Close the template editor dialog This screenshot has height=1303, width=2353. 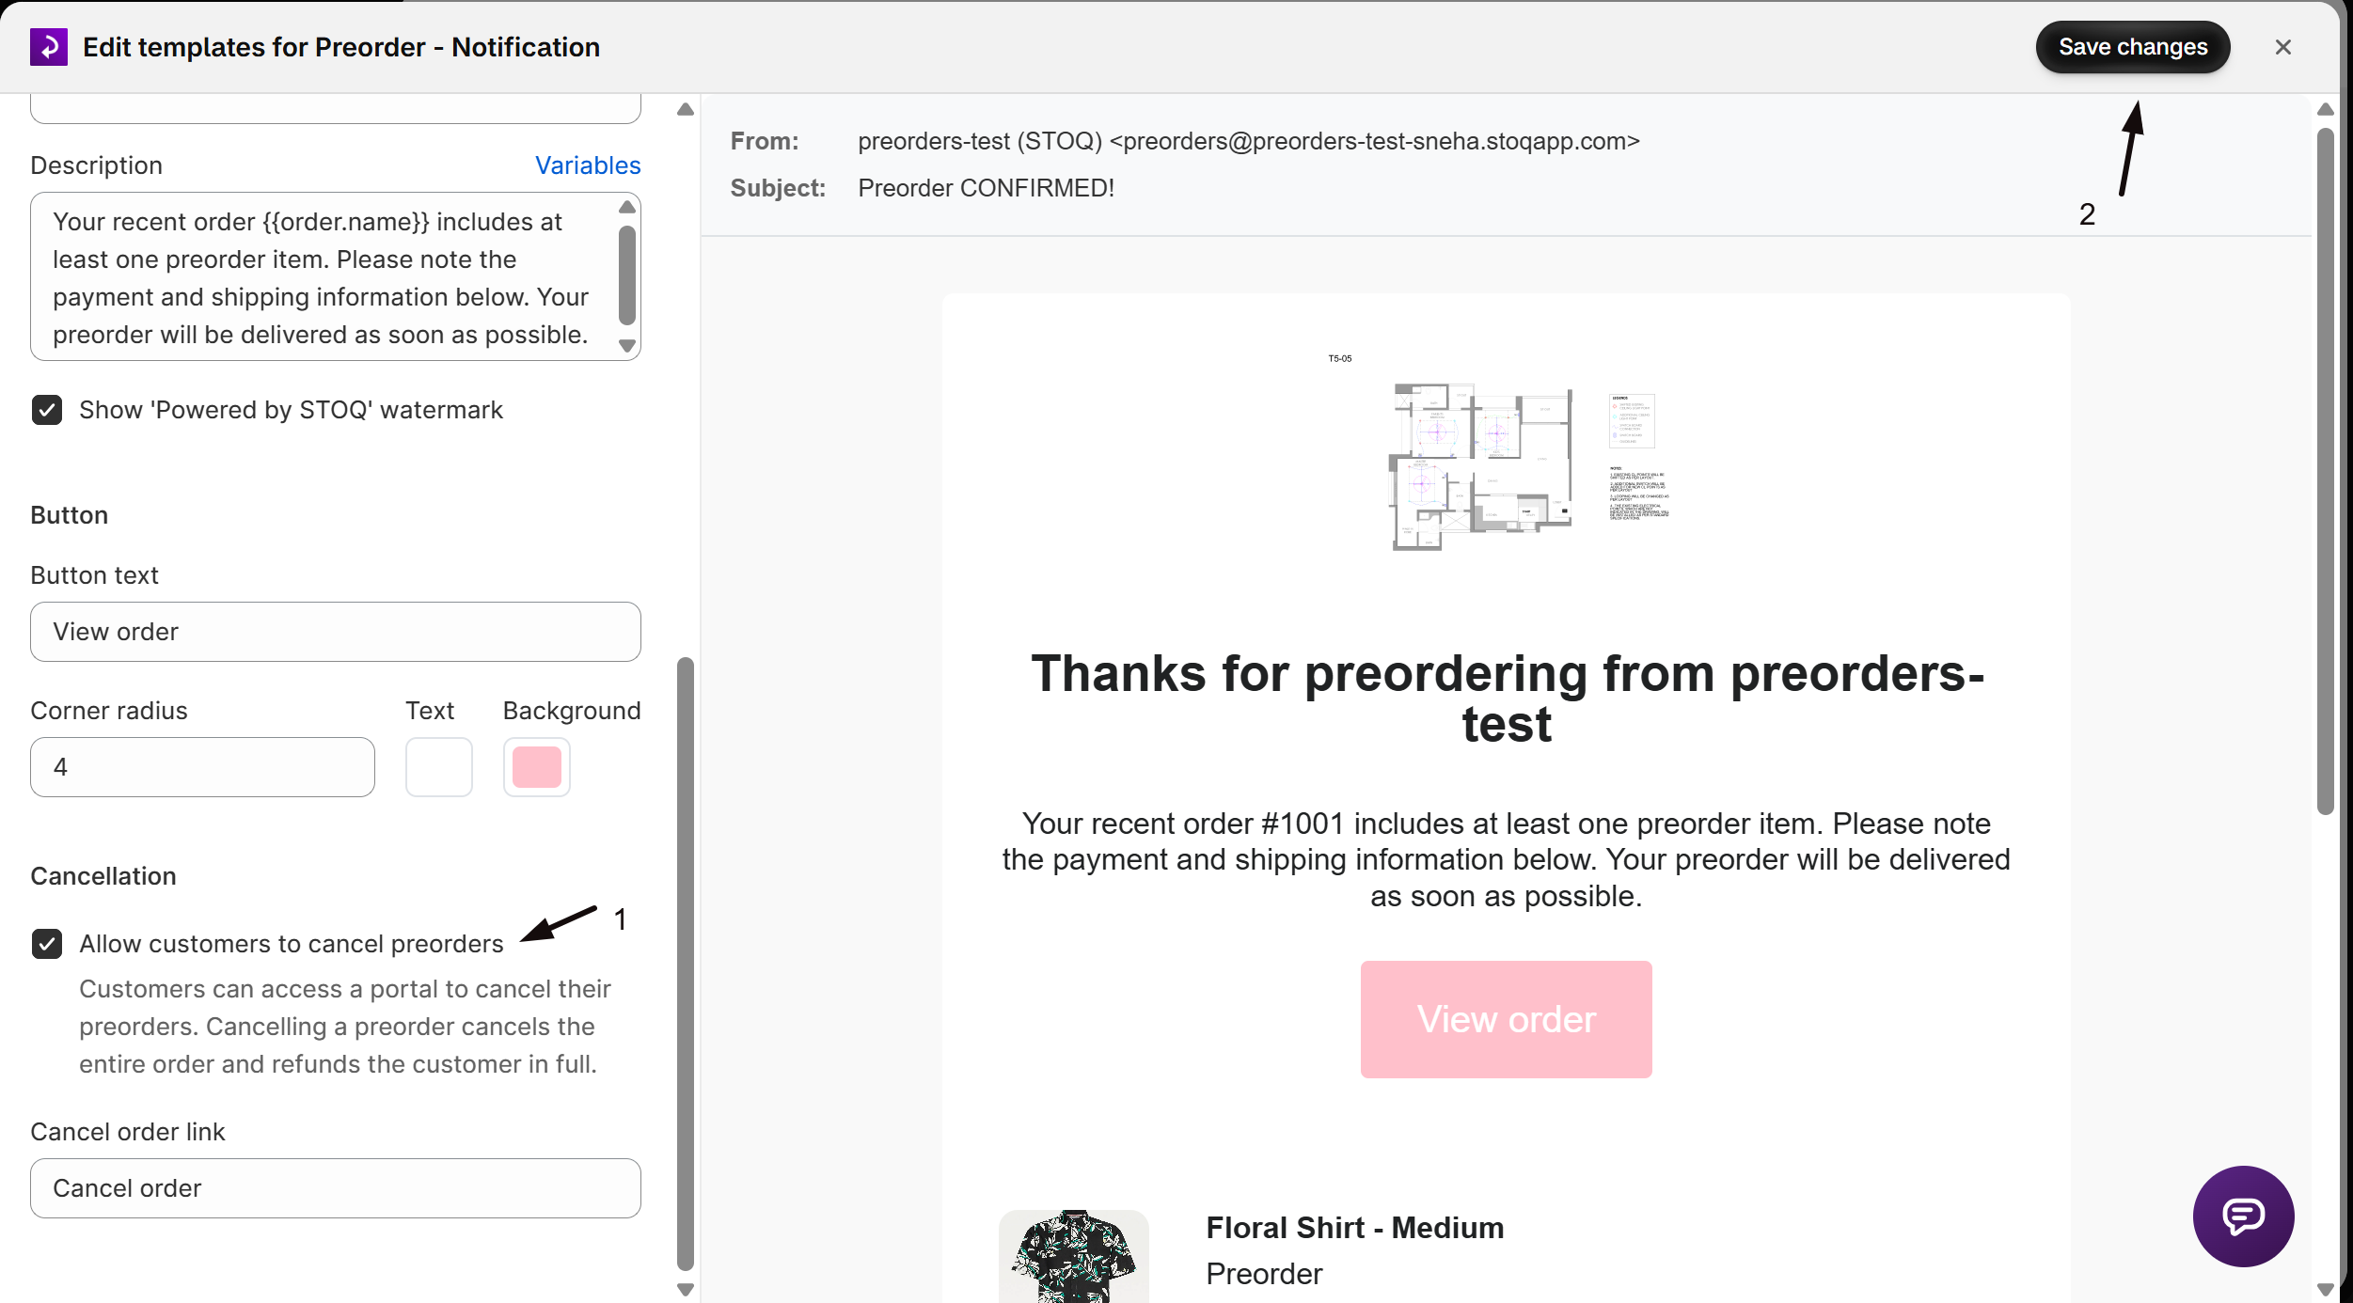click(x=2282, y=47)
